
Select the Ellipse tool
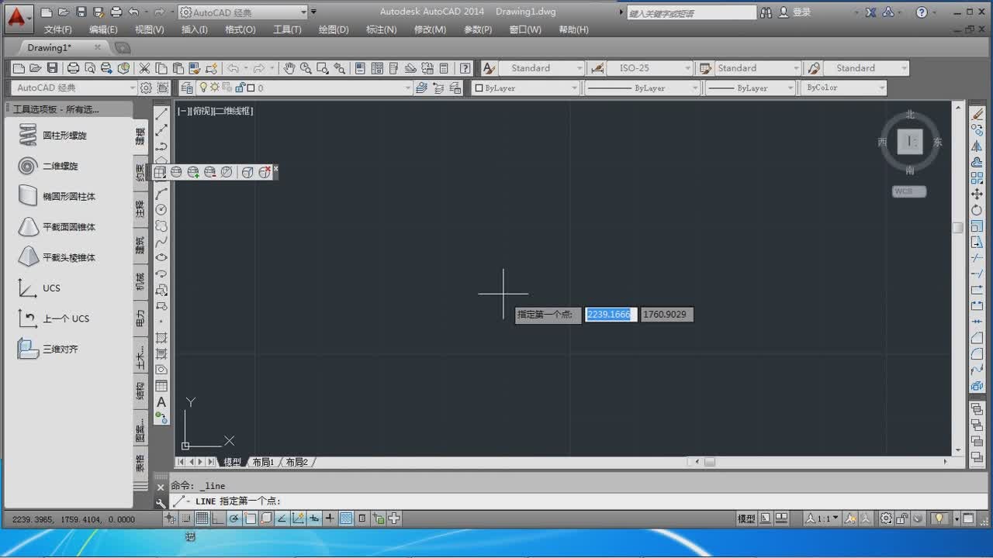161,257
